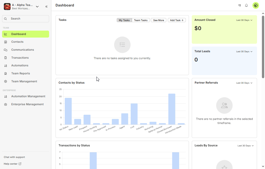Click the Team Management gear icon

(6, 82)
